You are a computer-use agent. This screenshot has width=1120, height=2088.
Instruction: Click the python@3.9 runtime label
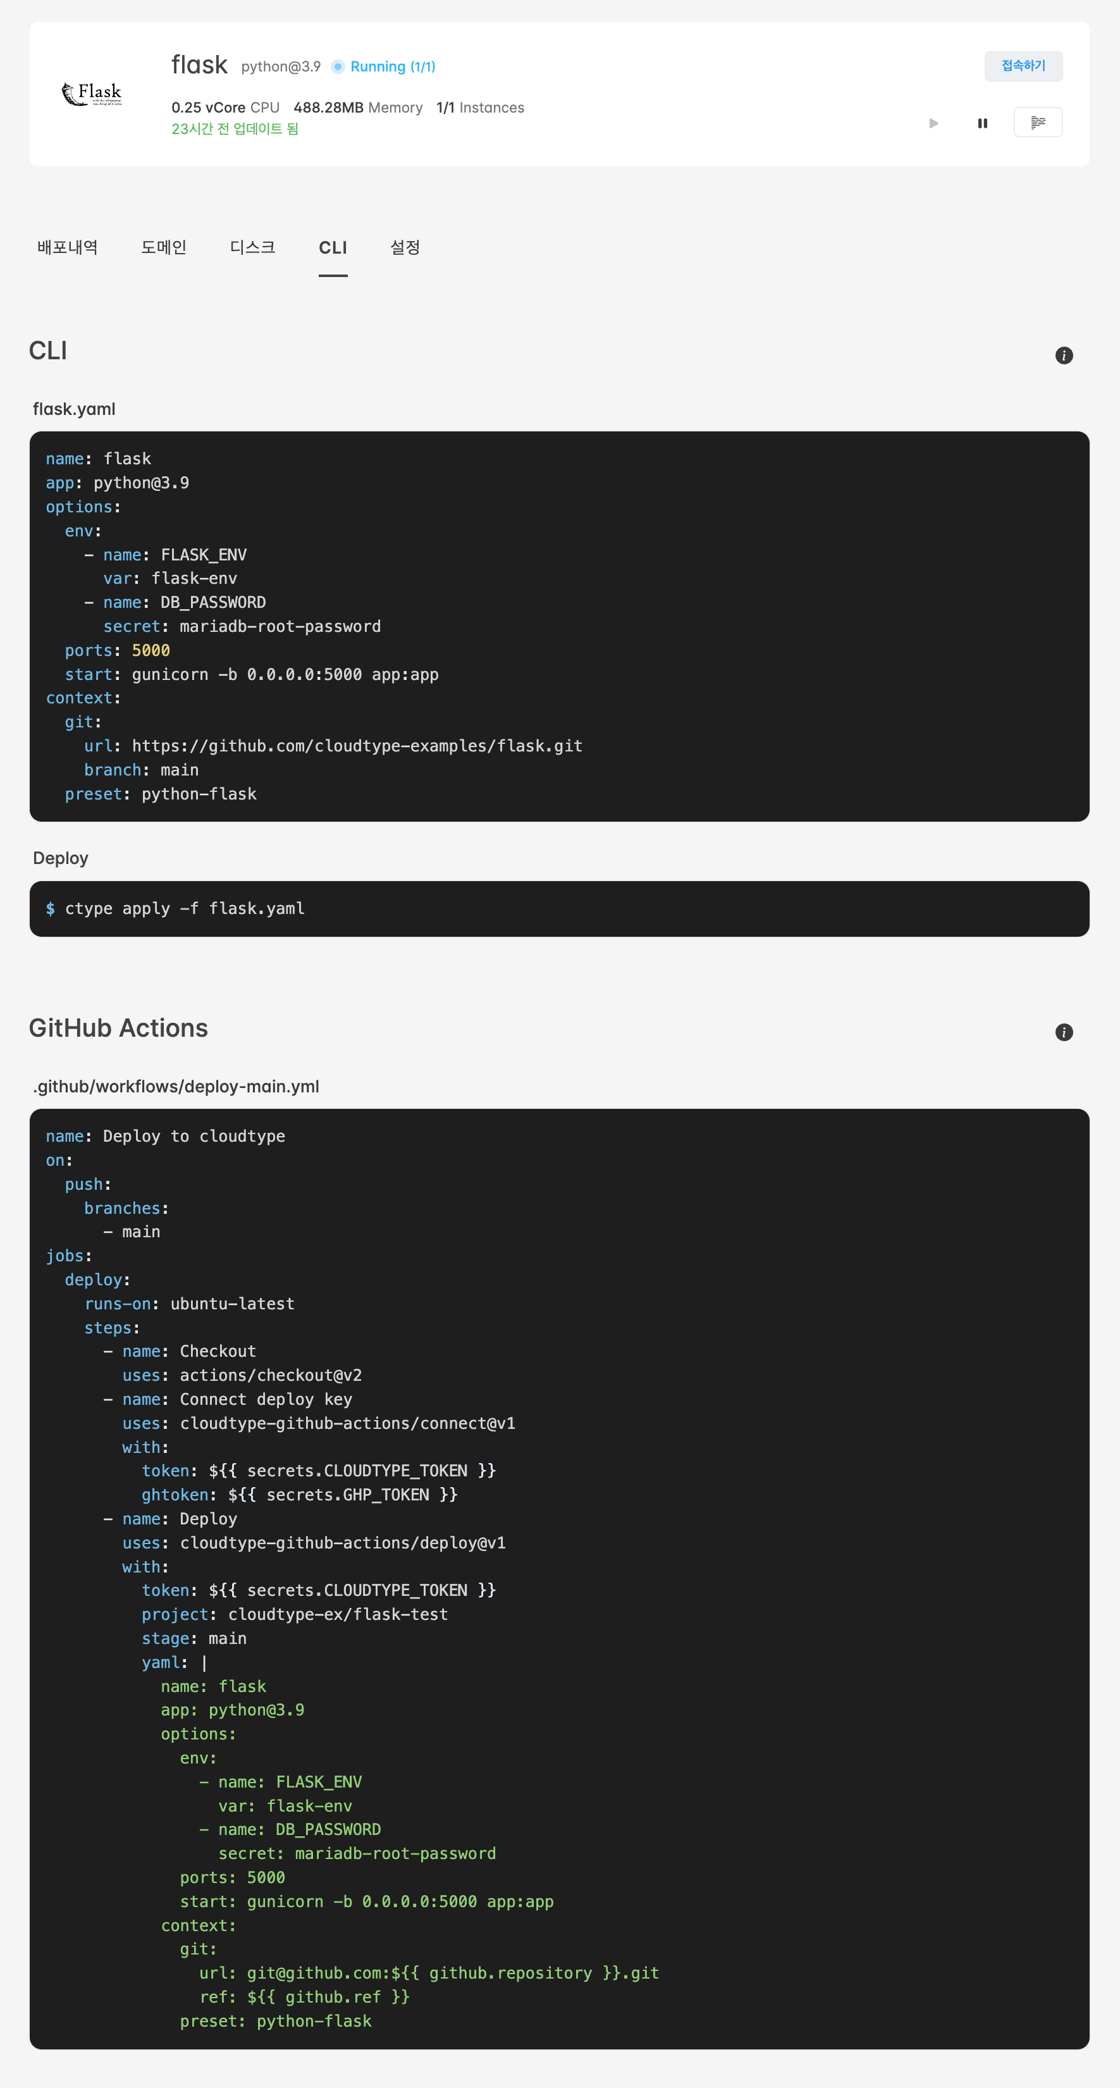(x=280, y=66)
